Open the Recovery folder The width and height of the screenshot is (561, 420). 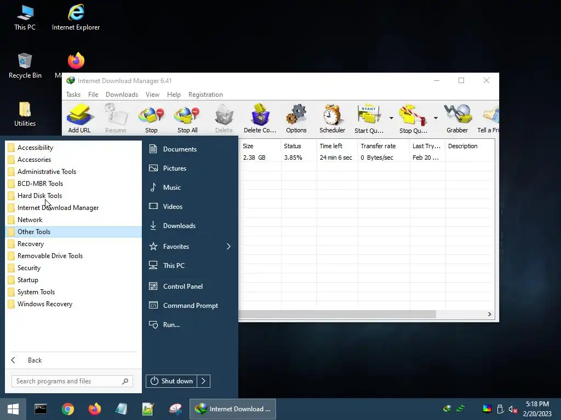74,244
